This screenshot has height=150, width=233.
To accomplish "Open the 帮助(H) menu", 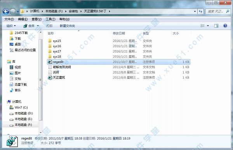I will point(64,19).
